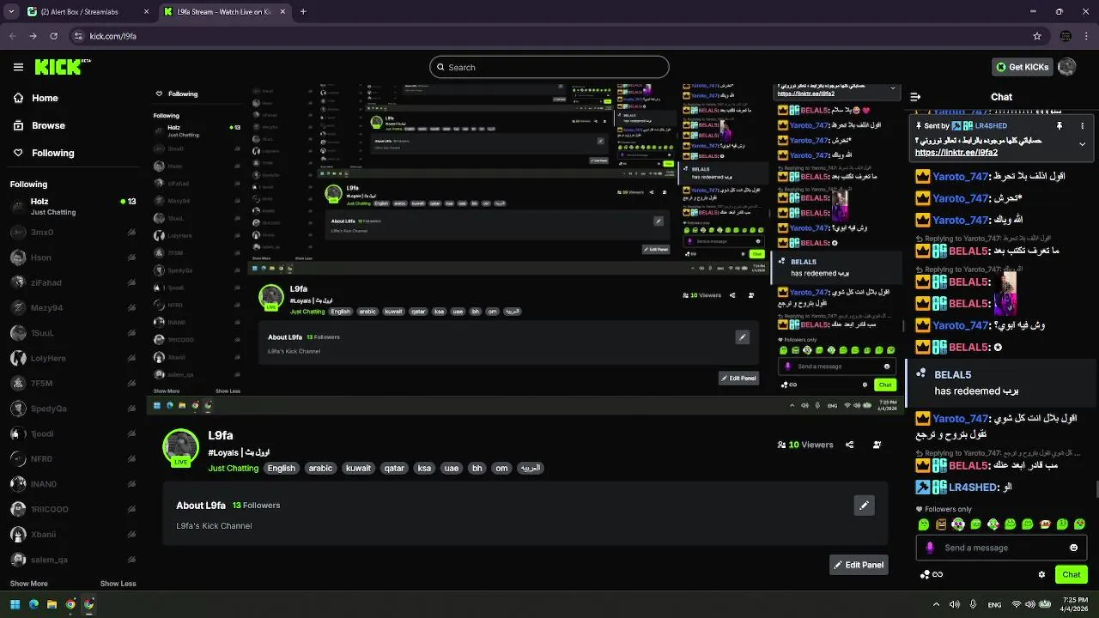Click the English tag
Image resolution: width=1099 pixels, height=618 pixels.
coord(281,468)
